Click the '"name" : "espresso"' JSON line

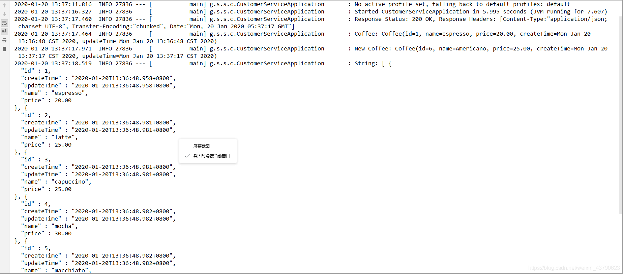pos(54,93)
